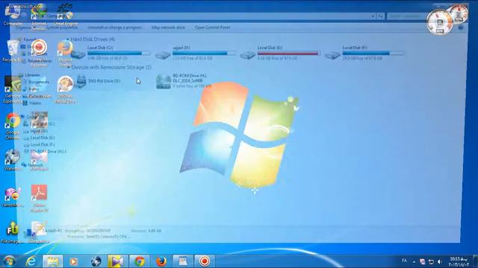This screenshot has height=268, width=478.
Task: Click the Local Disk (F:) usage bar
Action: click(x=373, y=53)
